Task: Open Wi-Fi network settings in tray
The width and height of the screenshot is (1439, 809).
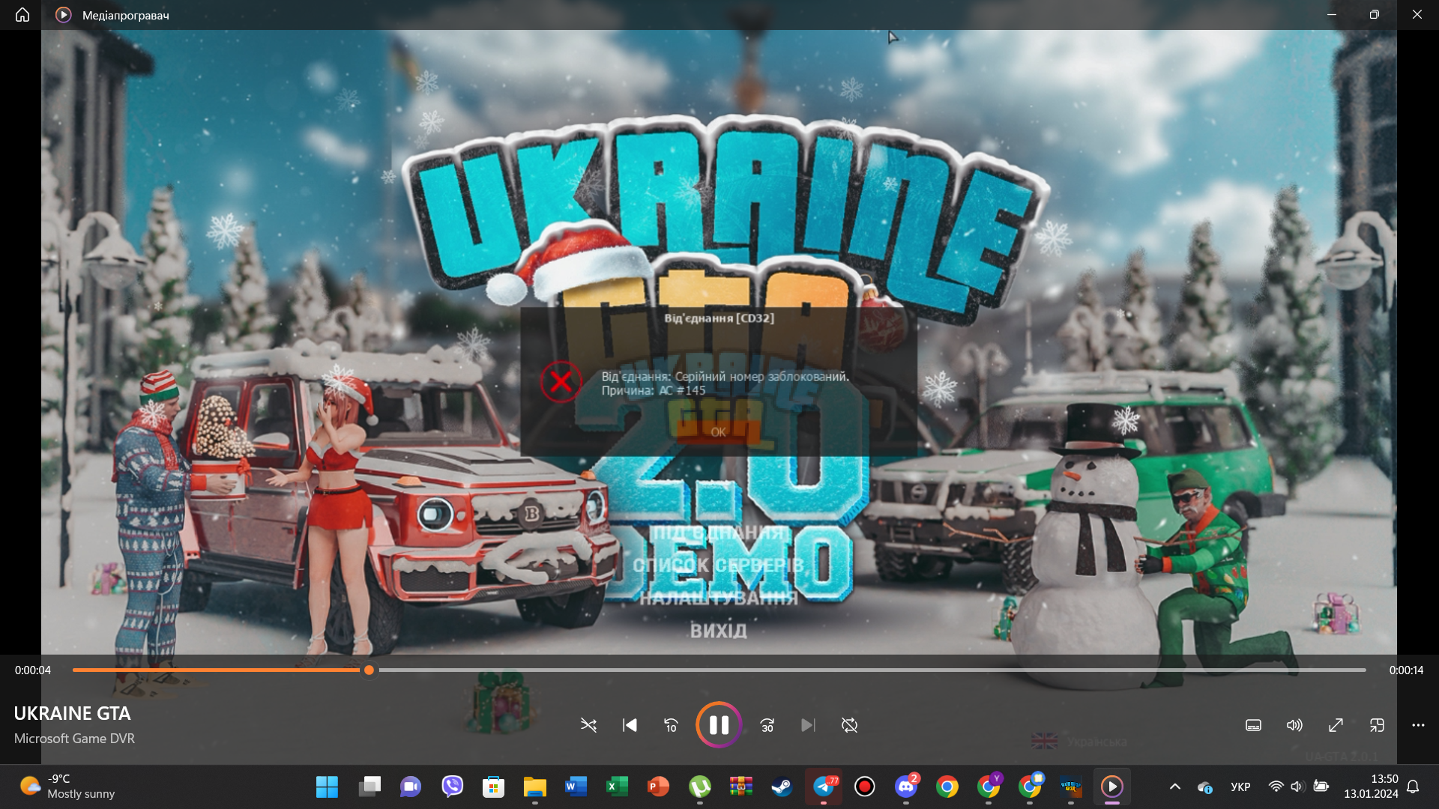Action: pyautogui.click(x=1276, y=787)
